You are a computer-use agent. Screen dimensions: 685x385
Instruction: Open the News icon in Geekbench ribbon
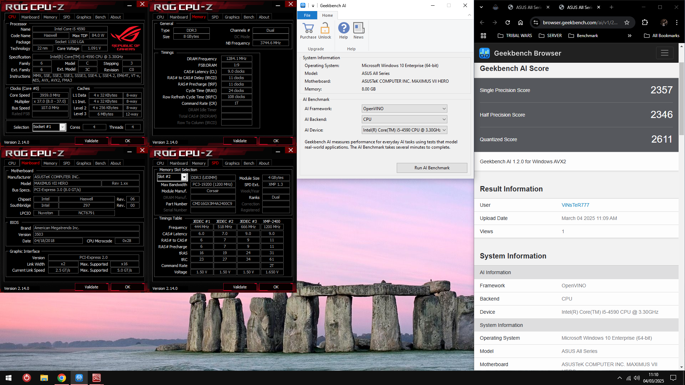359,28
